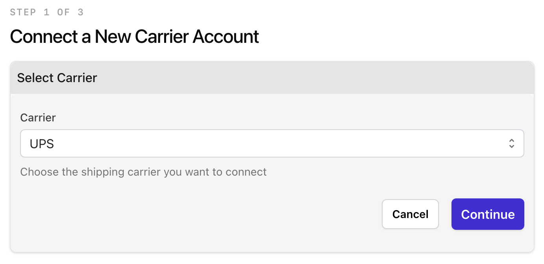Click the "Cancel" label text
The image size is (544, 264).
(x=410, y=214)
